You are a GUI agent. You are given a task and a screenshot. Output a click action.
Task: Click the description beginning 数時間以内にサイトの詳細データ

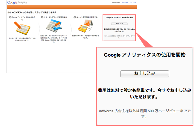pyautogui.click(x=86, y=37)
